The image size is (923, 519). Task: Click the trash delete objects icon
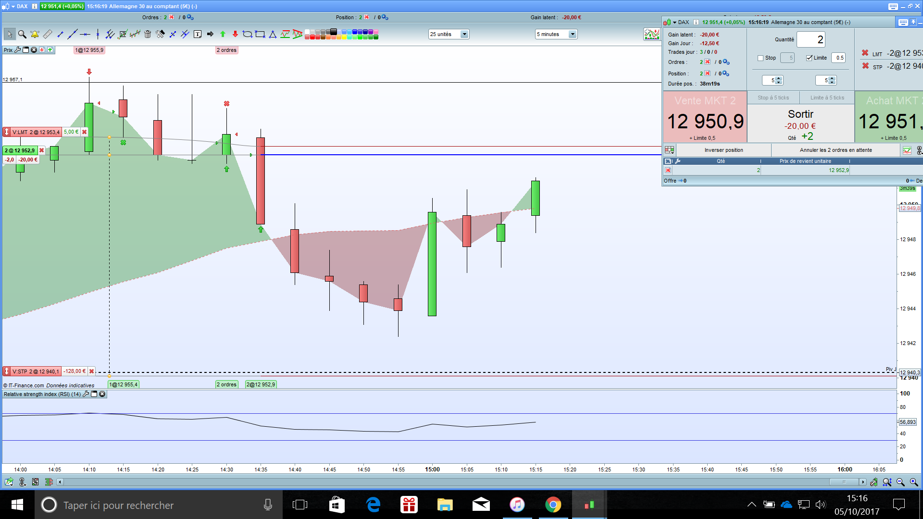(x=148, y=34)
